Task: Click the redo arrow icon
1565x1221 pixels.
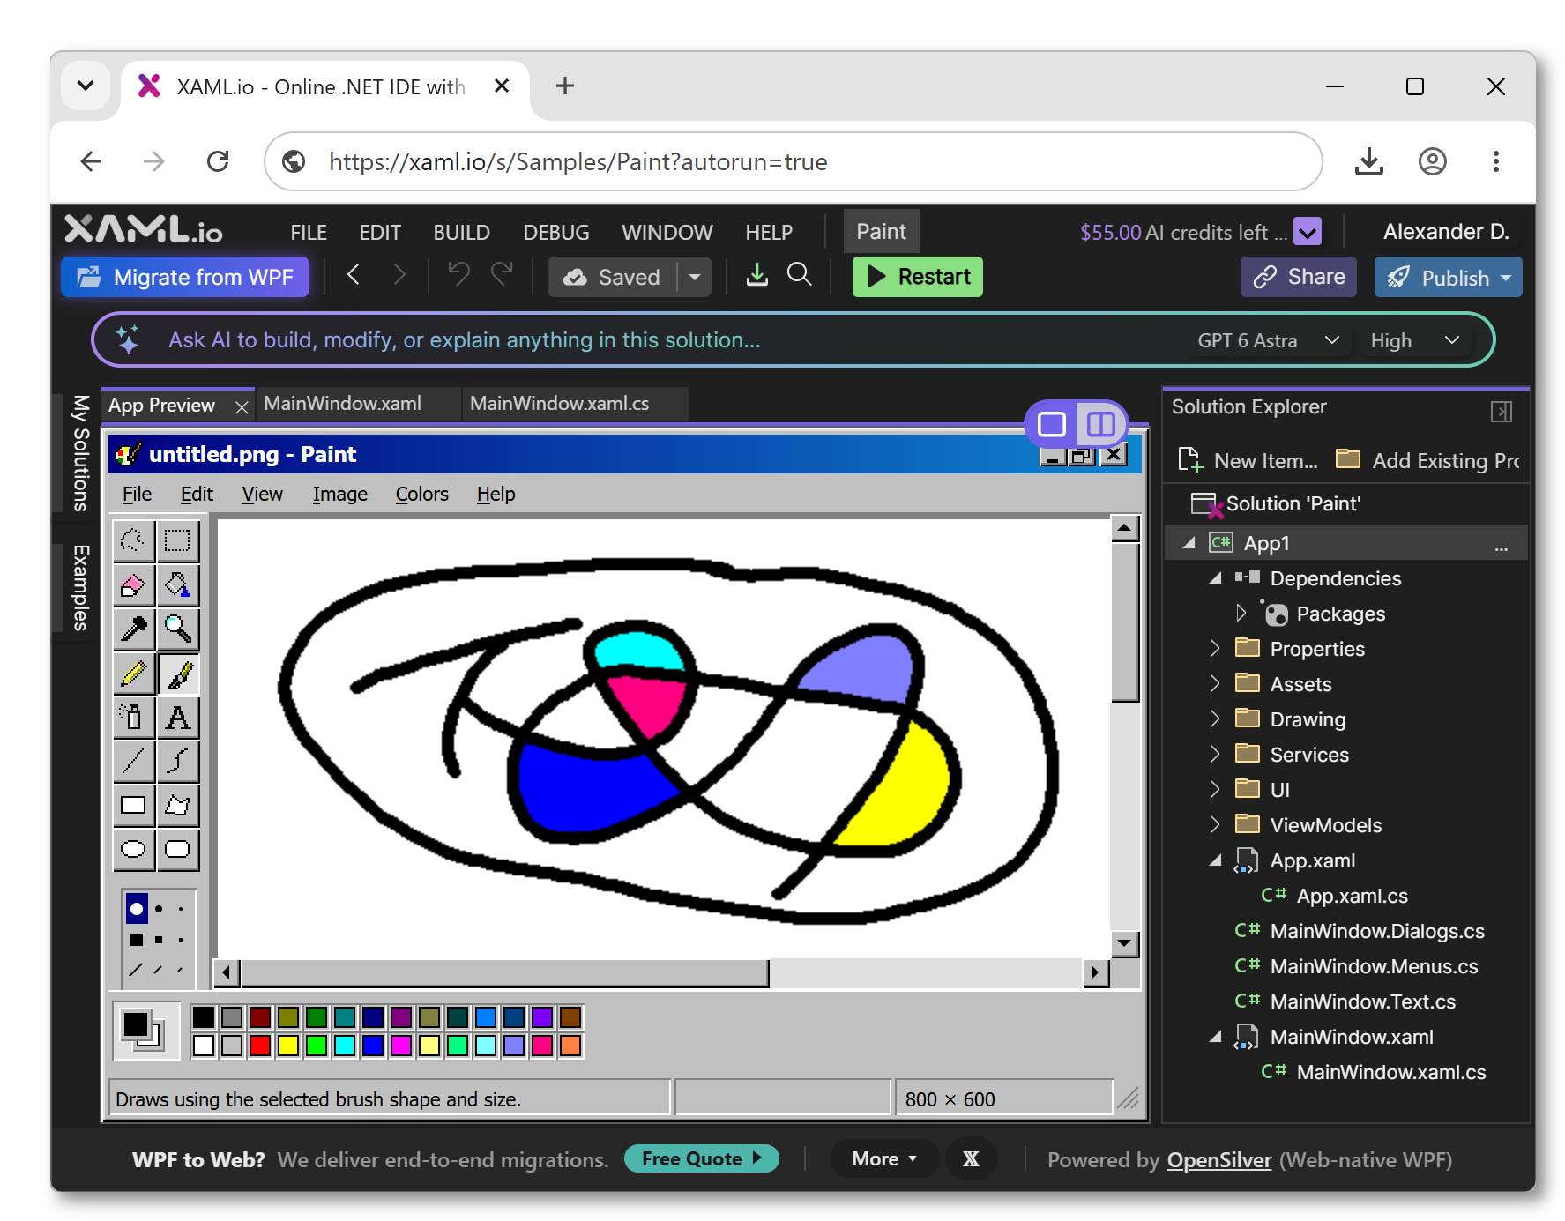Action: click(x=502, y=275)
